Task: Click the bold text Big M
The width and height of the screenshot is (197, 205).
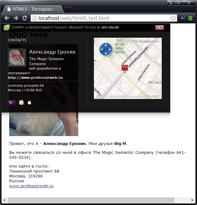Action: coord(120,143)
